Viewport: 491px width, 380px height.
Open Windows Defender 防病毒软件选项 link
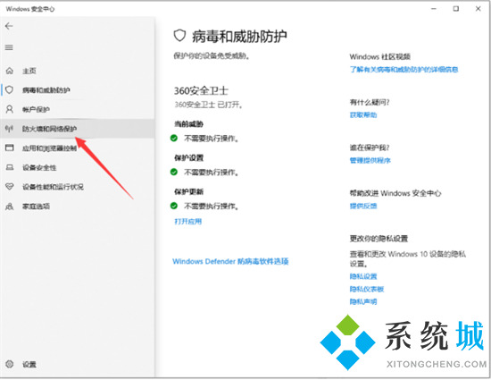(230, 261)
